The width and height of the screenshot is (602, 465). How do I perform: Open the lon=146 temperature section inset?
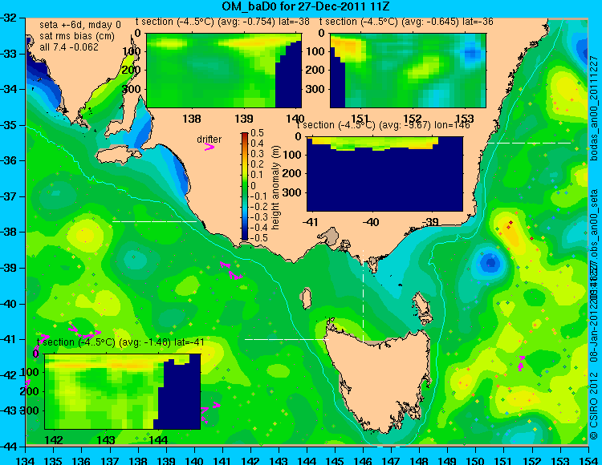(x=384, y=174)
